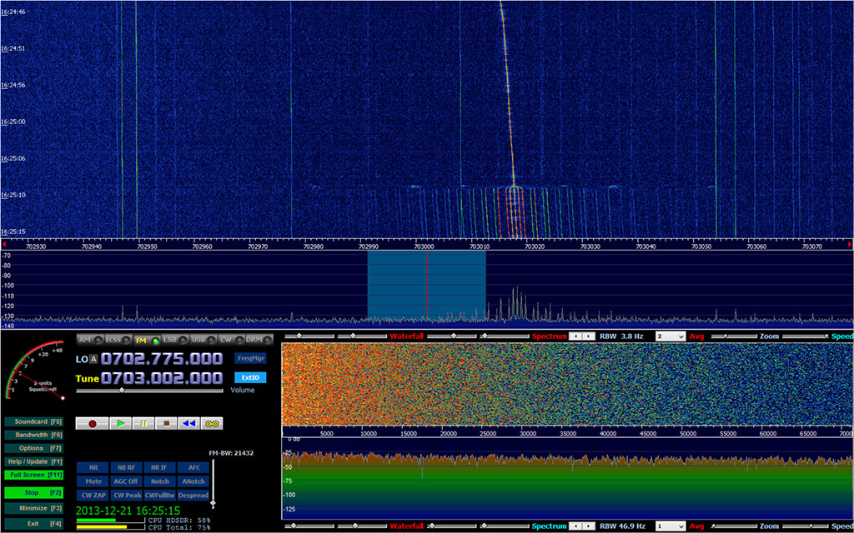Rewind using the blue double-arrow button
This screenshot has height=533, width=854.
188,423
